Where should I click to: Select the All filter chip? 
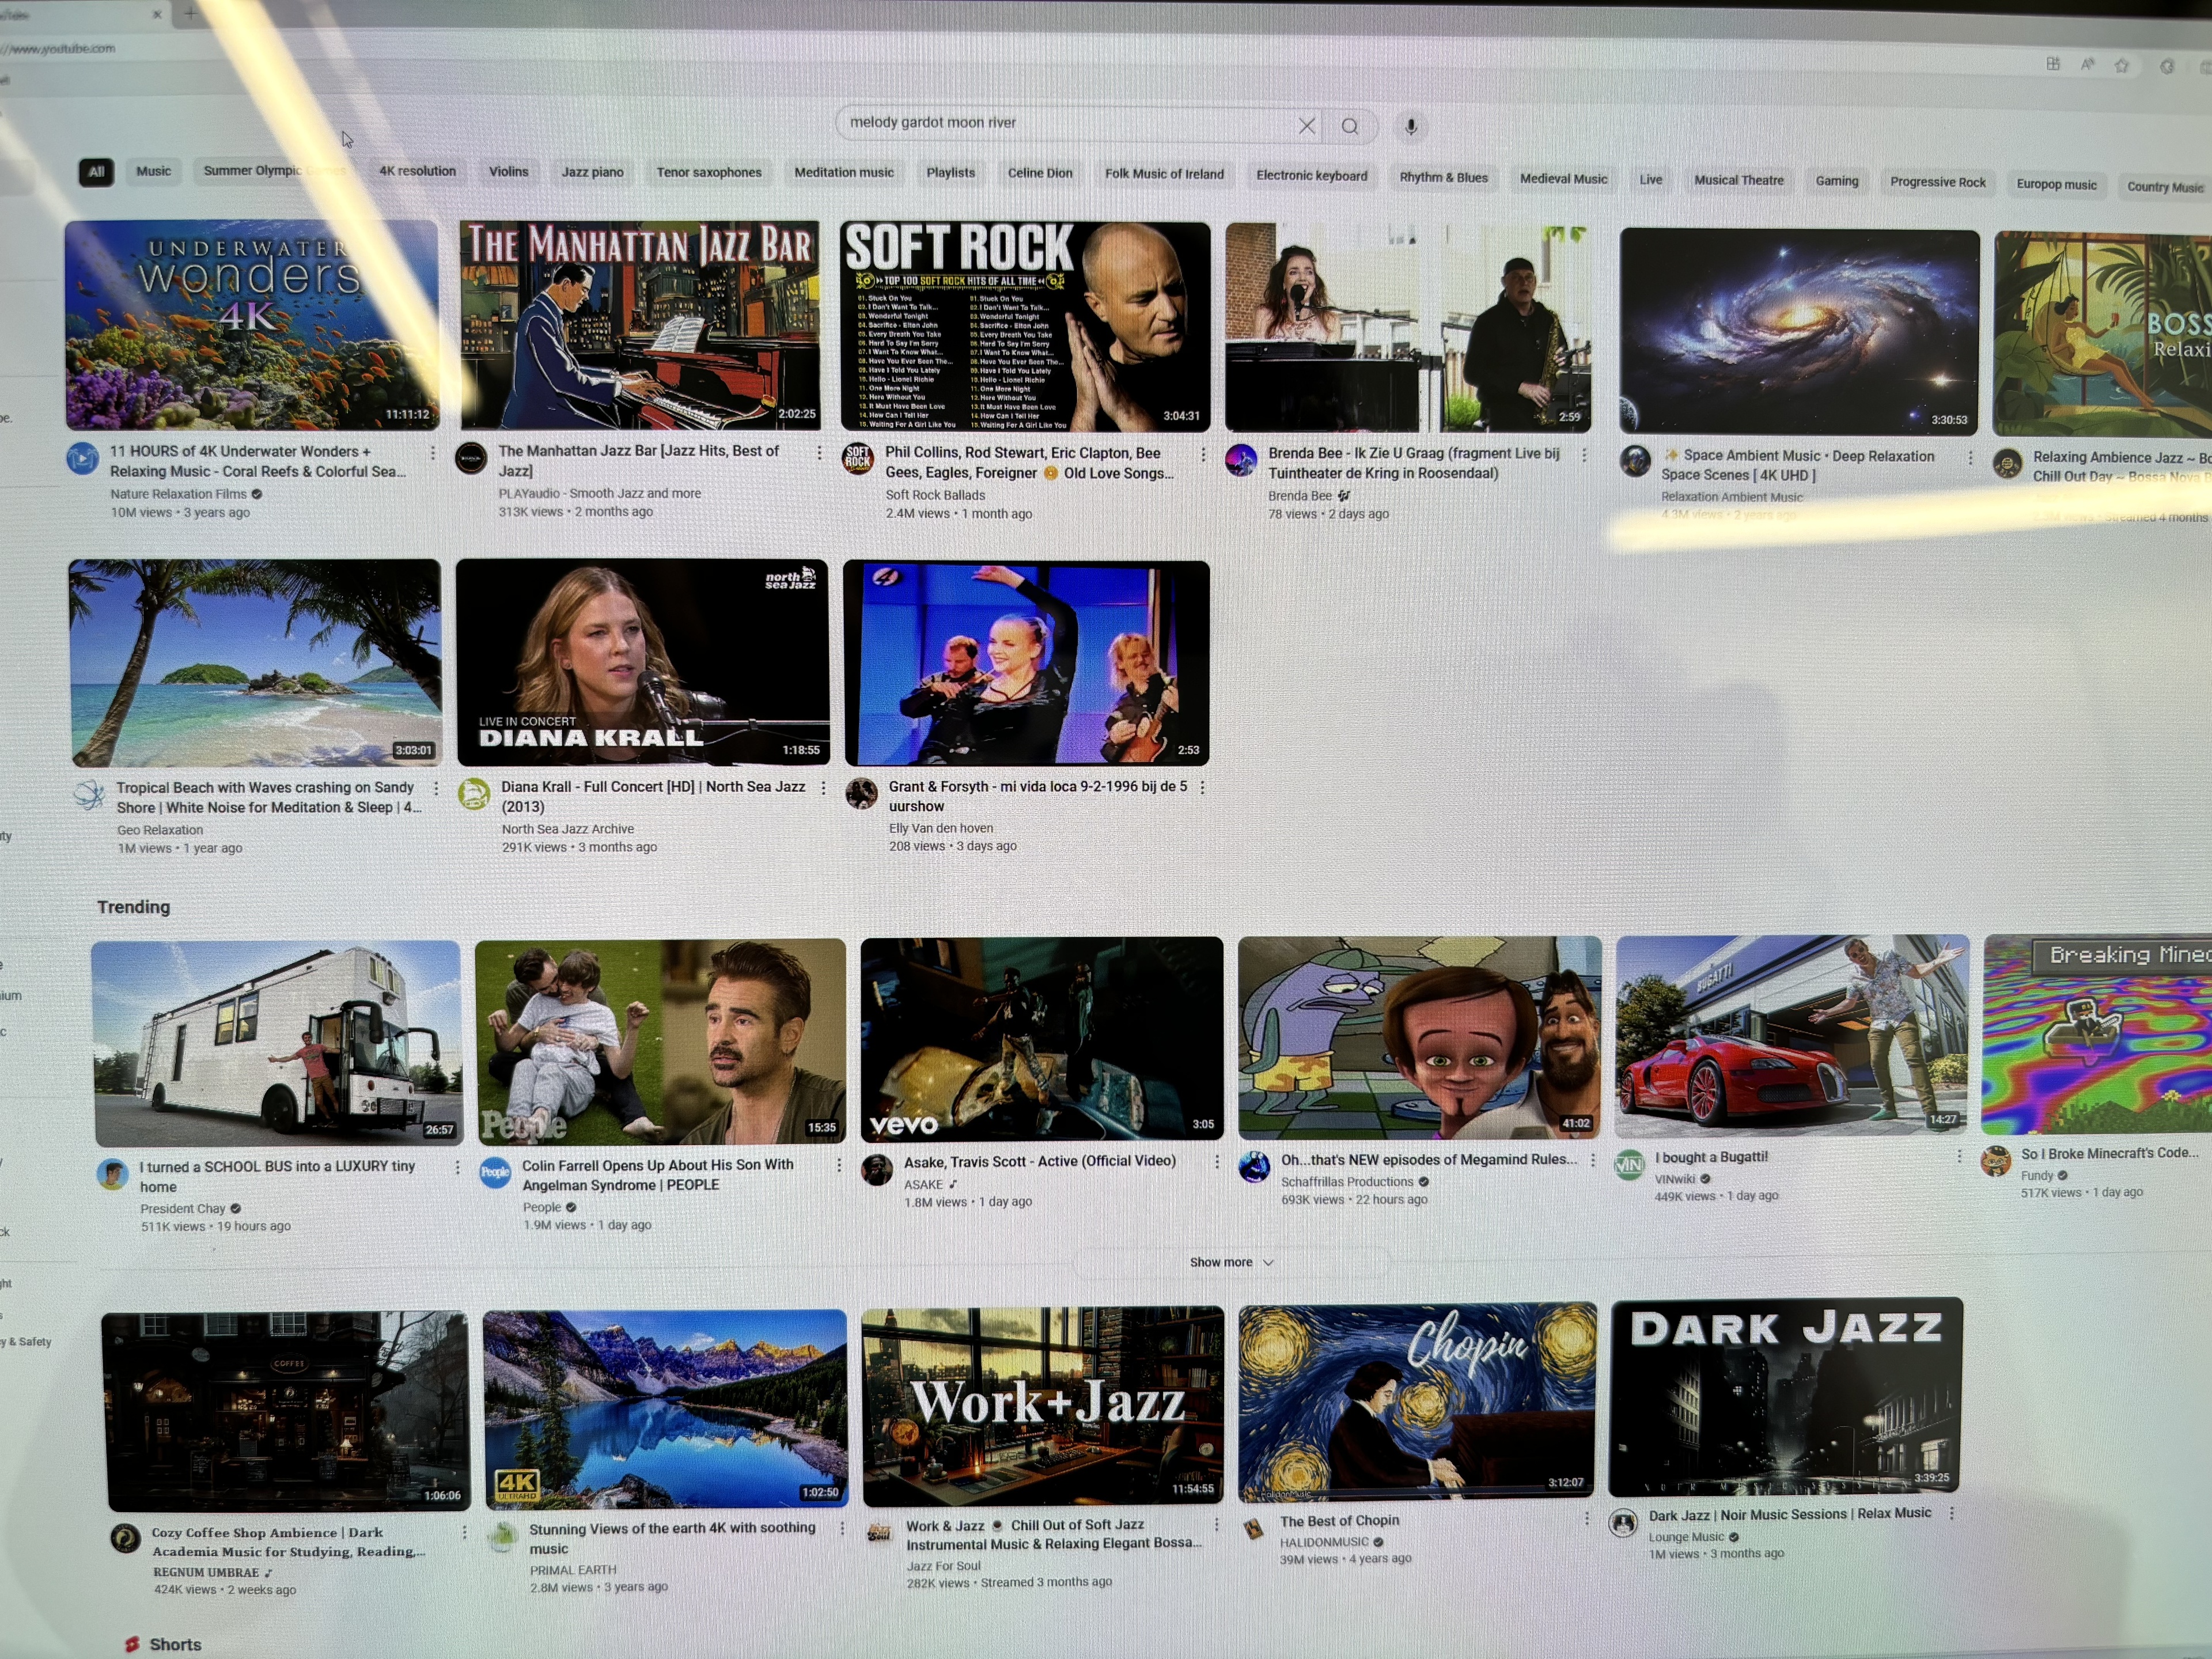tap(96, 171)
